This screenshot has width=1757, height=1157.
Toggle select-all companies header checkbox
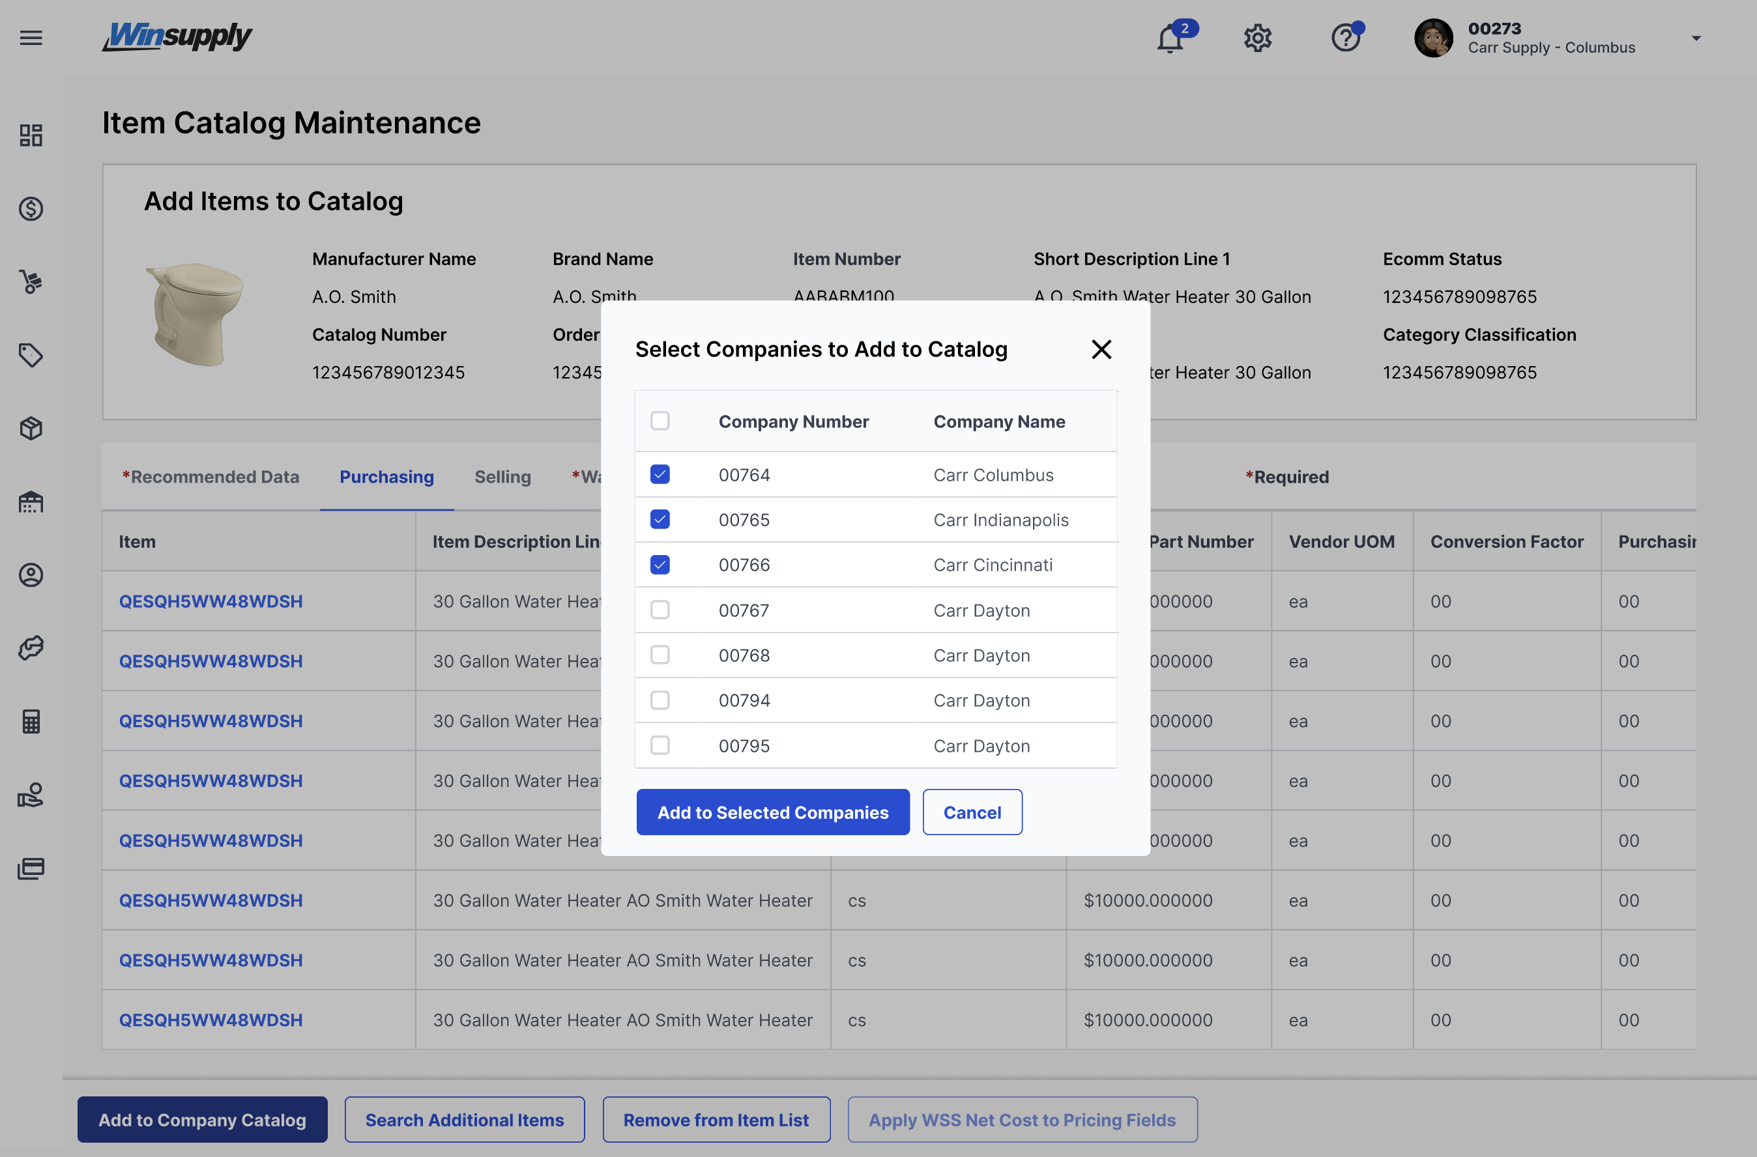click(660, 421)
